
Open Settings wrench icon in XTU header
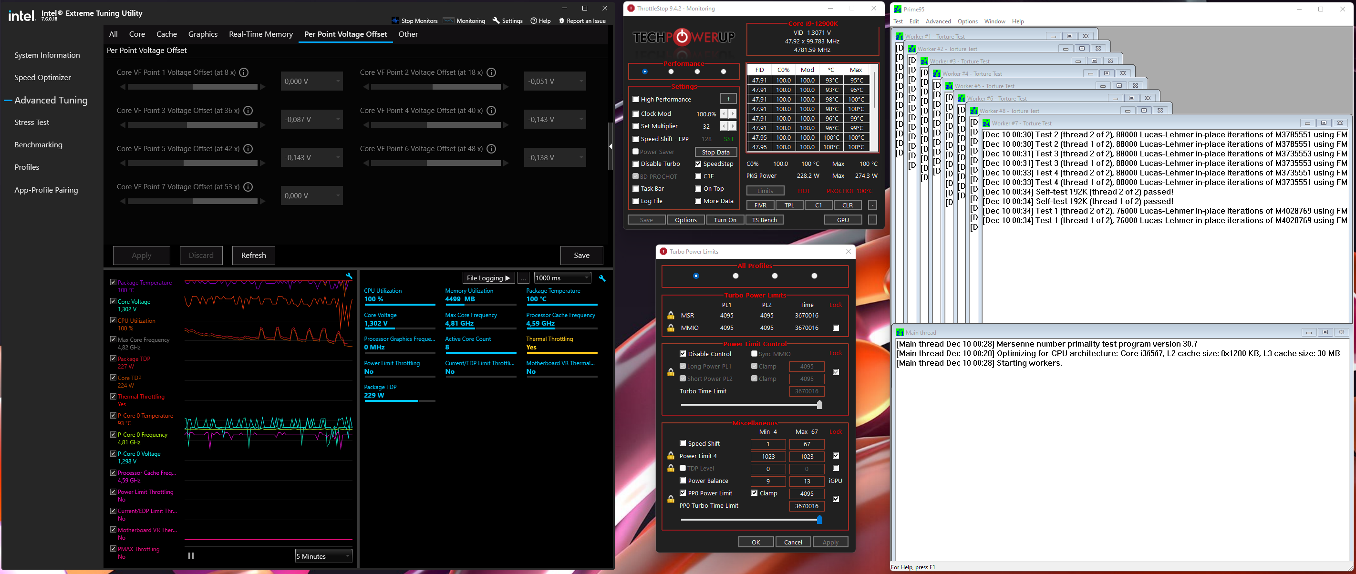pyautogui.click(x=496, y=20)
